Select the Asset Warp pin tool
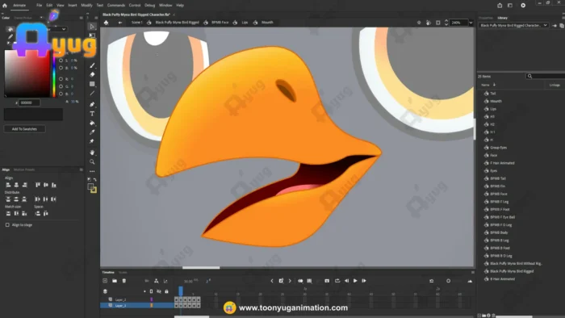 92,141
